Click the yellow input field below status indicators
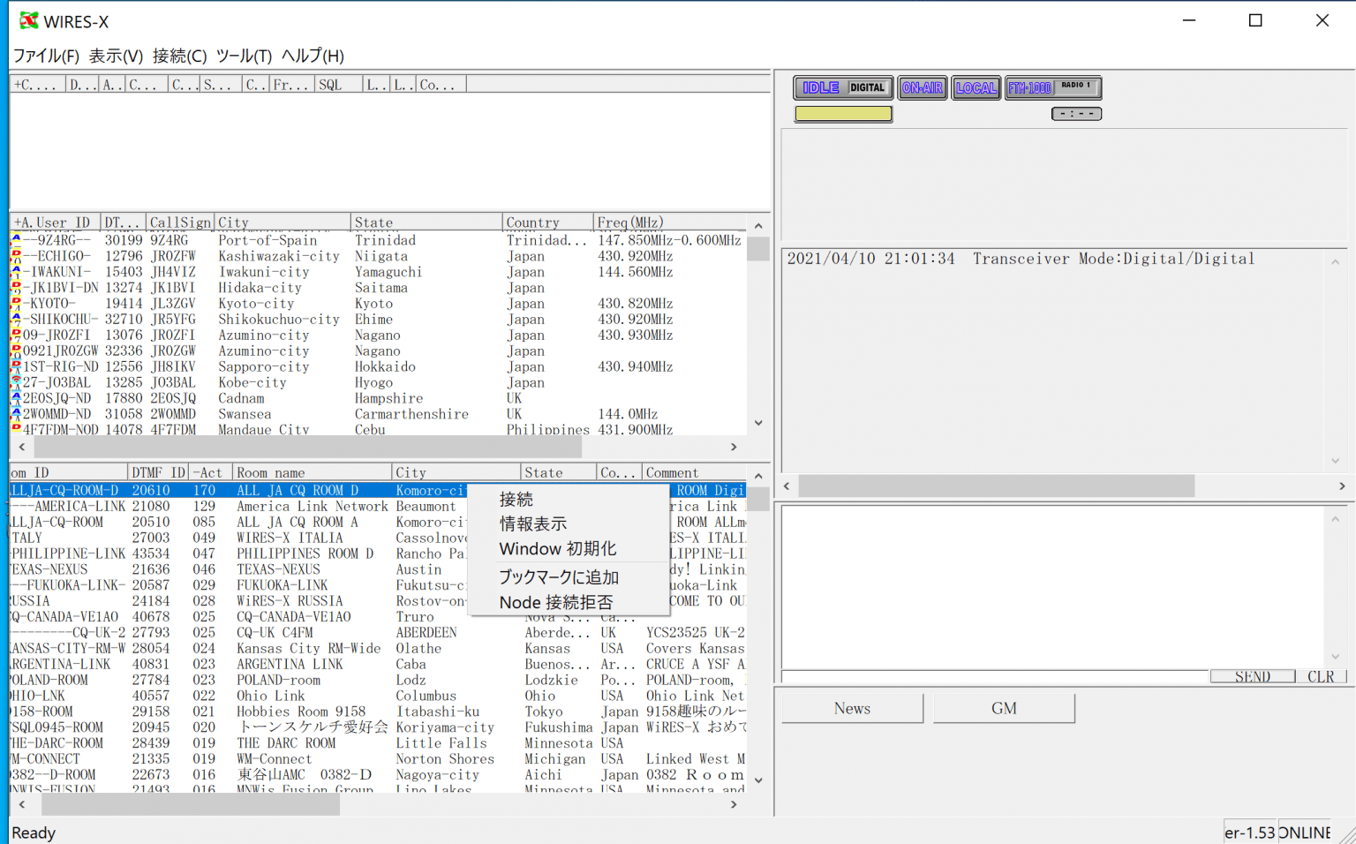This screenshot has height=844, width=1356. click(x=842, y=114)
